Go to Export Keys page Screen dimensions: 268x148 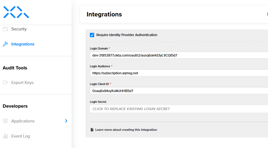point(22,83)
